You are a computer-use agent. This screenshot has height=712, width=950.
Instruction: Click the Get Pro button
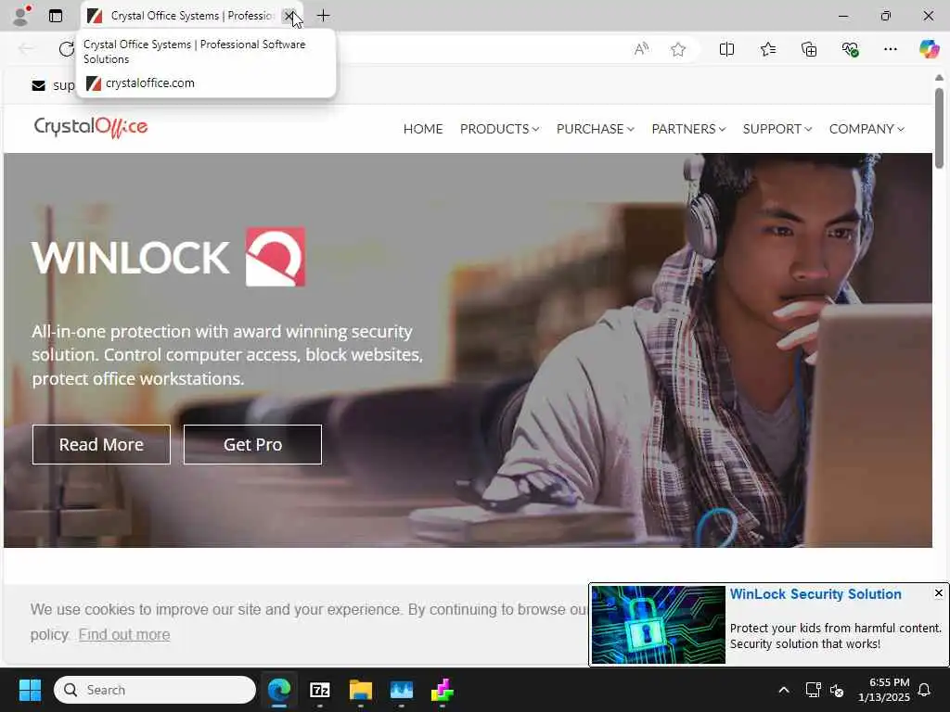(x=252, y=444)
